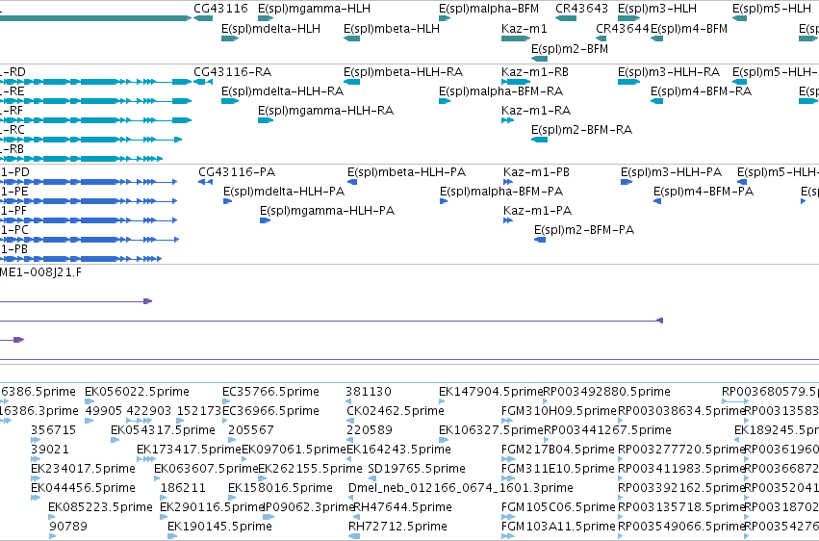Select the E(spl)mdelta-HLH gene
Viewport: 819px width, 541px height.
230,39
